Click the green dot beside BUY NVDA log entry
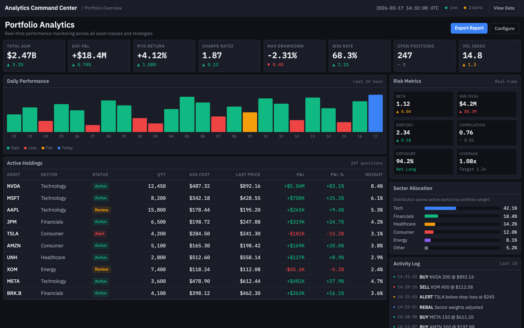The height and width of the screenshot is (328, 524). tap(394, 277)
